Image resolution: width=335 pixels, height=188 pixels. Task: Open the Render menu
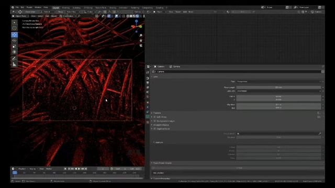point(29,7)
